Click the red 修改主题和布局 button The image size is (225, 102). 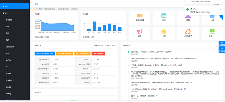pos(98,53)
